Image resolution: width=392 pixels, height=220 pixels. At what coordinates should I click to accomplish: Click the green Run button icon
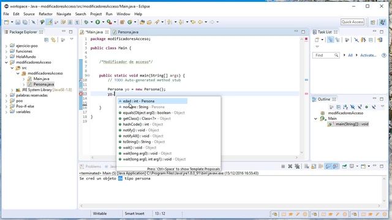tap(98, 22)
